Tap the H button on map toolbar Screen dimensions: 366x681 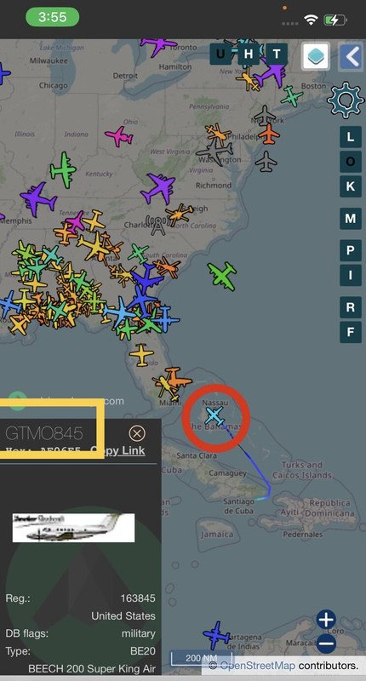(249, 54)
